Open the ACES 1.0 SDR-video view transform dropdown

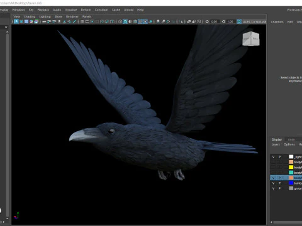click(254, 21)
